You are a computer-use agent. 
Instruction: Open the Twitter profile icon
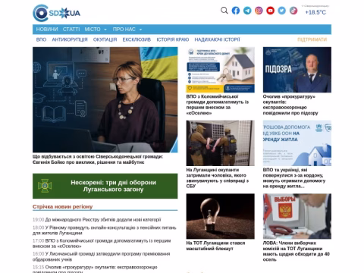[282, 11]
